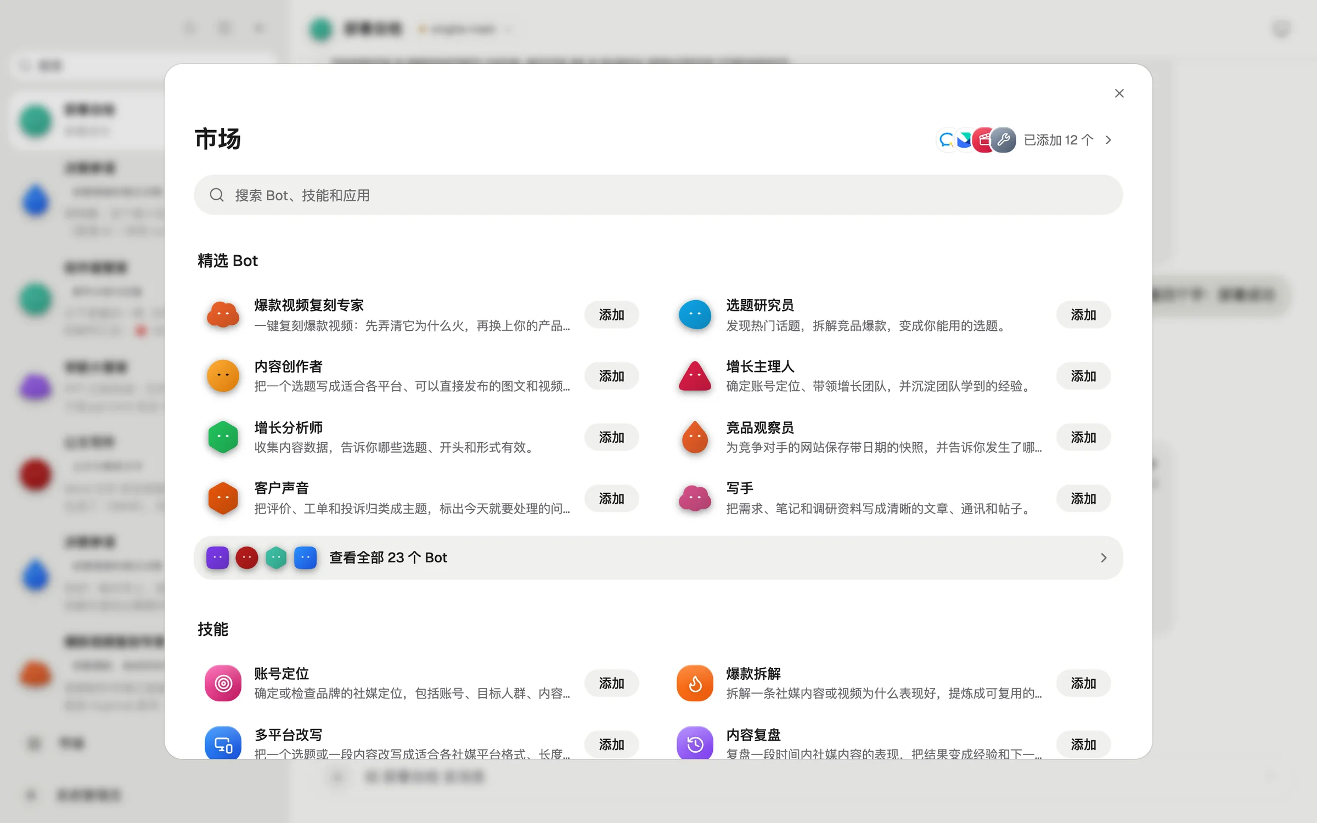Add the 竞品观察员 bot

tap(1083, 437)
